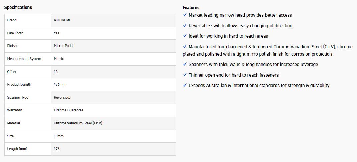This screenshot has width=357, height=162.
Task: Select the Mirror Polish finish value
Action: pyautogui.click(x=64, y=46)
